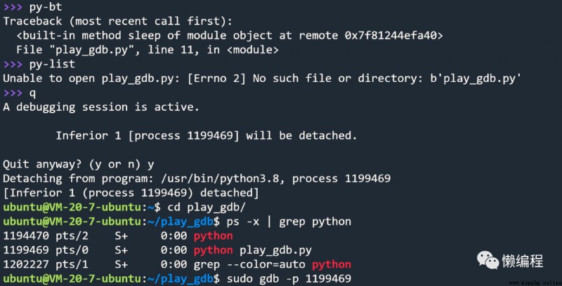Click the 'Unable to open play_gdb.py' error line

261,79
